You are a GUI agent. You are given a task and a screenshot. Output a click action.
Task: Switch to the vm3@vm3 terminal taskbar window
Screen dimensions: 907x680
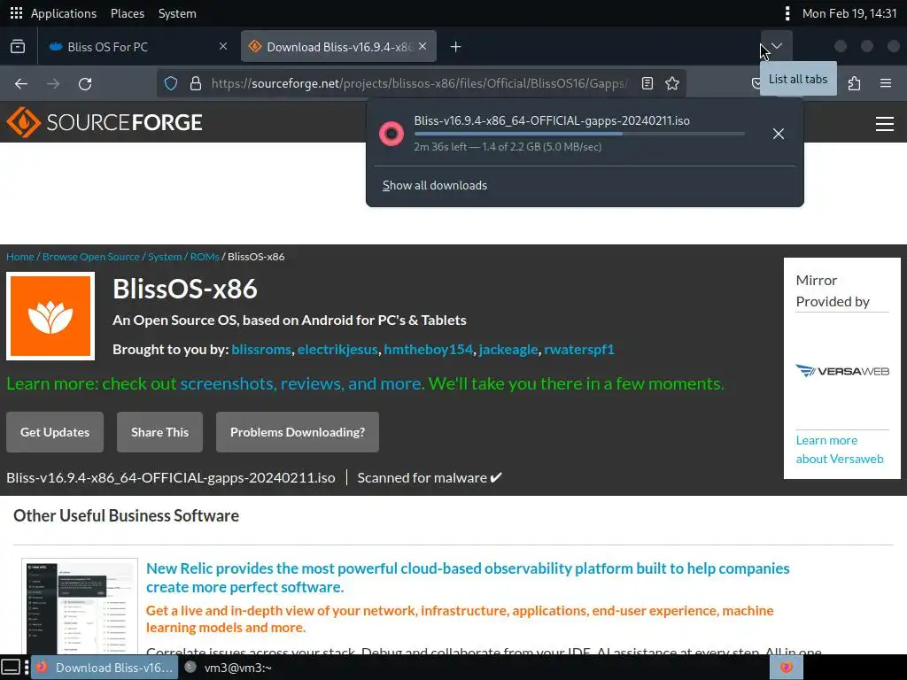[x=229, y=668]
